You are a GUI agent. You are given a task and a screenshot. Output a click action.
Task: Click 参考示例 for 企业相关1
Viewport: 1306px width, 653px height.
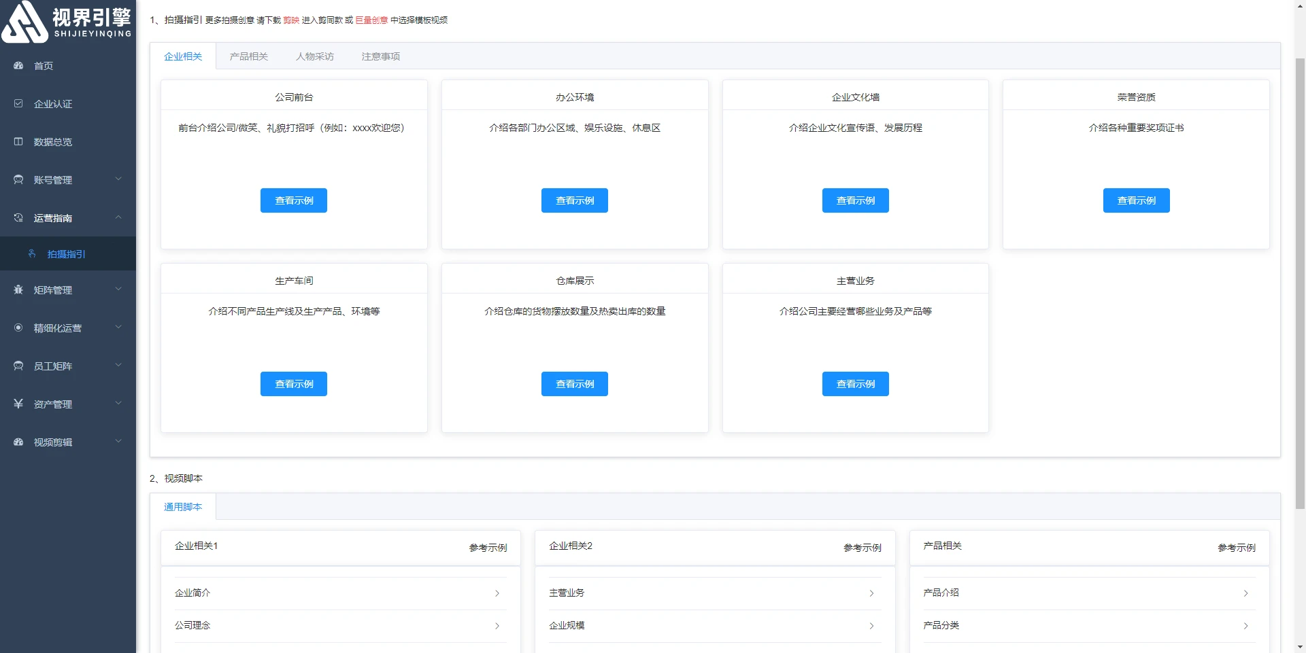488,548
